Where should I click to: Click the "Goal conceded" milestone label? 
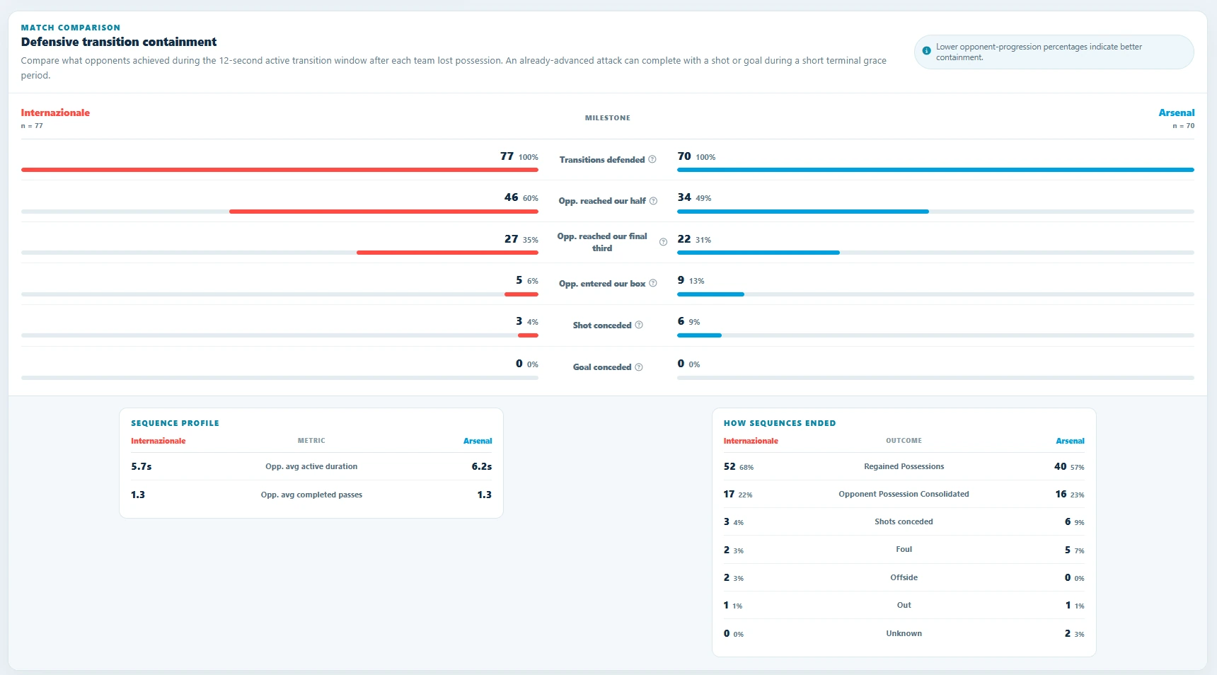[x=602, y=367]
